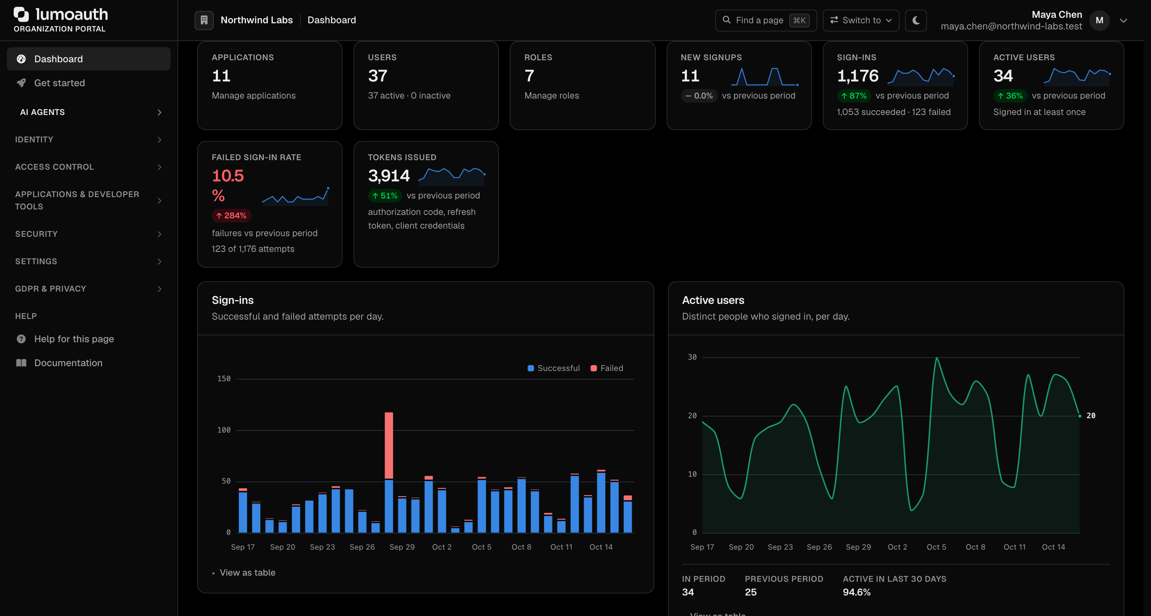Toggle the Failed legend swatch
Viewport: 1151px width, 616px height.
point(593,368)
